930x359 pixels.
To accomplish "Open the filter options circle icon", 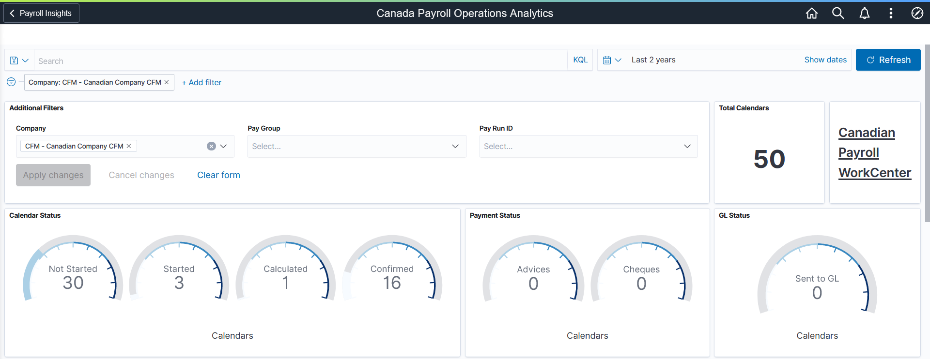I will coord(11,82).
